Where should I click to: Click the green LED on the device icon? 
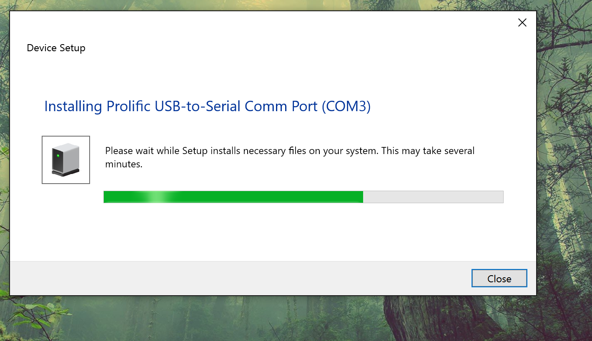[x=58, y=155]
